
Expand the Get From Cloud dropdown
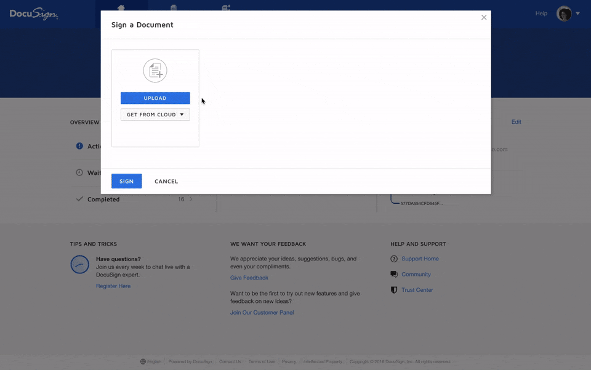[x=155, y=115]
